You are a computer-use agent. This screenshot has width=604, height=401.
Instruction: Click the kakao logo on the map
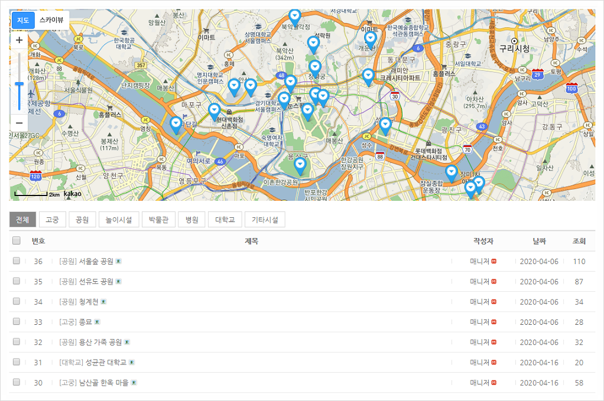73,194
